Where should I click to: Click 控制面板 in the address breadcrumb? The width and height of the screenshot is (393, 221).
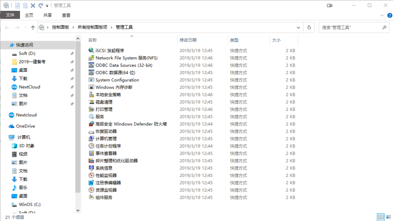[x=60, y=27]
